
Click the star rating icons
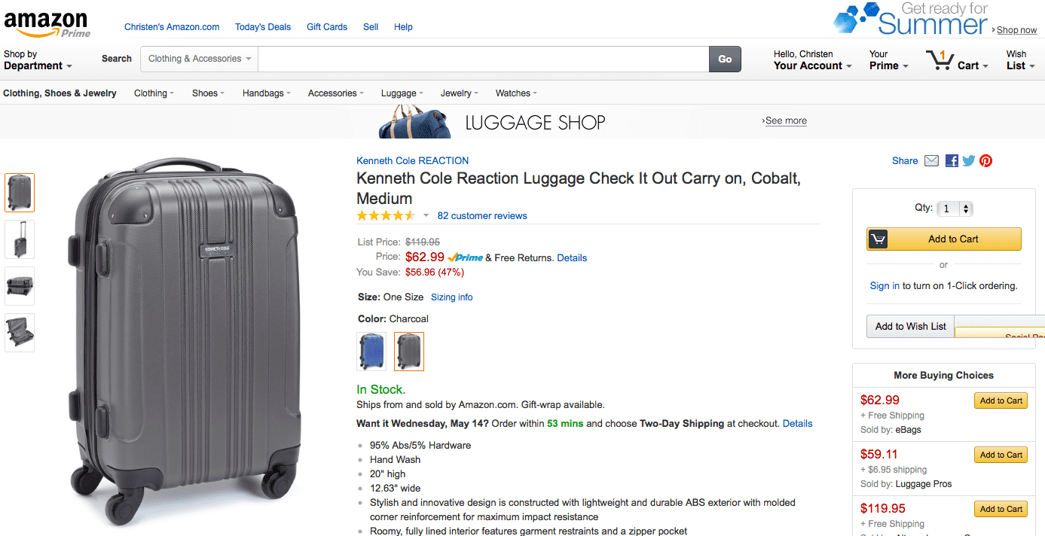coord(386,216)
